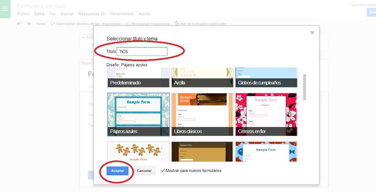Open Ver el formulario publicado
This screenshot has height=192, width=376.
200,24
